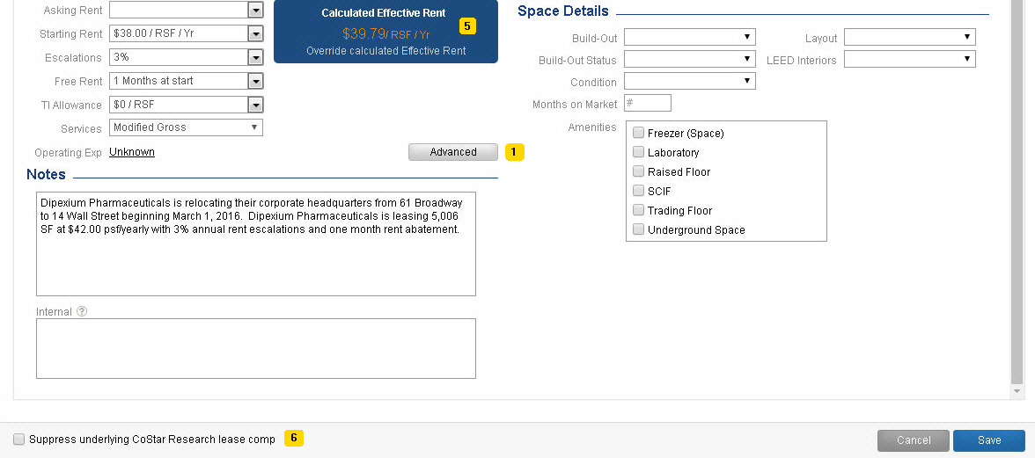Expand the LEED Interiors dropdown
The image size is (1035, 458).
(910, 59)
